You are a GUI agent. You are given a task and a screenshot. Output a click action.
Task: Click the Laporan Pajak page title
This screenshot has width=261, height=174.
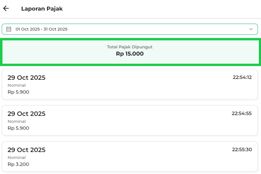tap(42, 9)
